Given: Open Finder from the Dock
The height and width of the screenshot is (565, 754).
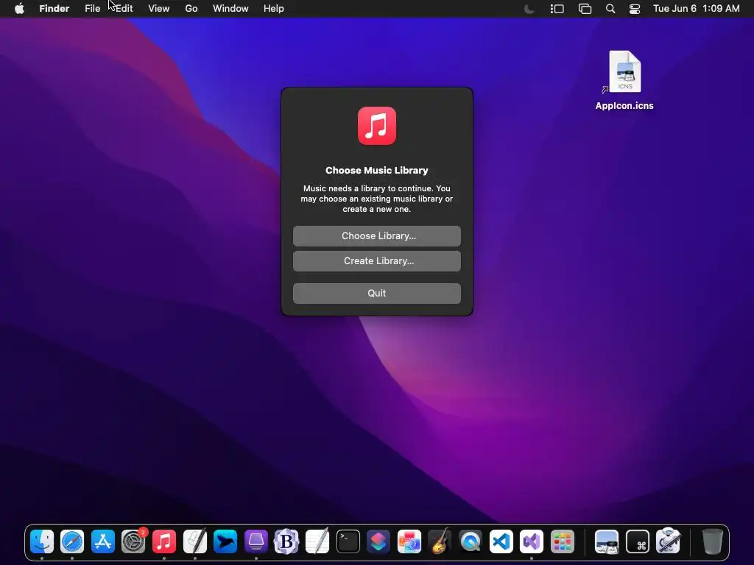Looking at the screenshot, I should [x=42, y=541].
